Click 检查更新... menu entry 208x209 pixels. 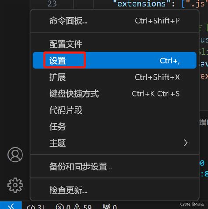click(x=115, y=190)
